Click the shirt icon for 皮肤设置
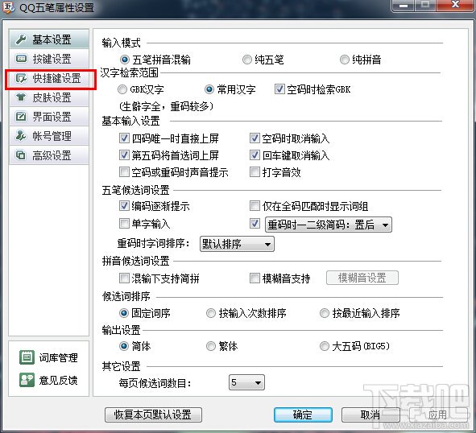 click(x=21, y=97)
